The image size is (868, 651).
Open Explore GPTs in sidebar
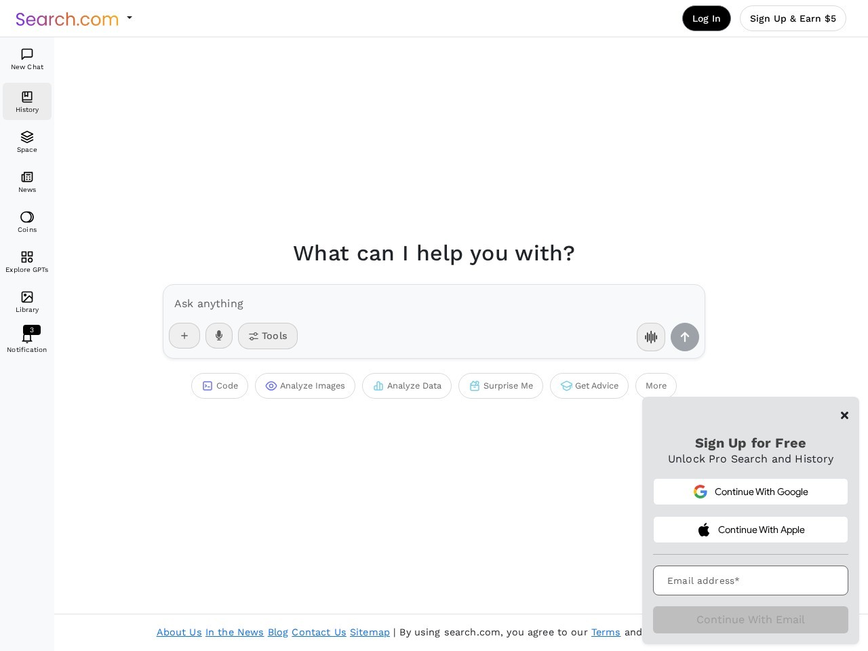coord(27,262)
